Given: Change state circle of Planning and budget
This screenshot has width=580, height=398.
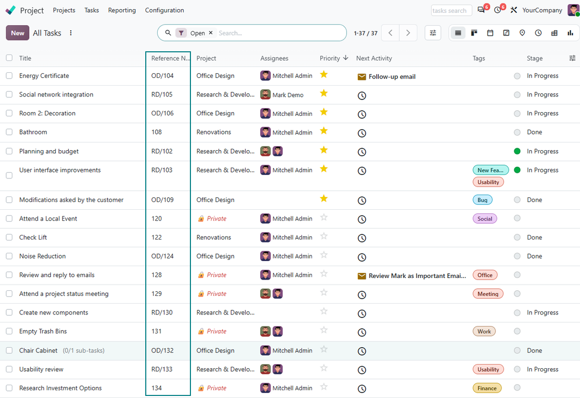Looking at the screenshot, I should [517, 151].
